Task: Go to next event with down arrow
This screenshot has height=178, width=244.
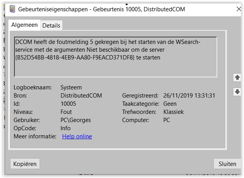Action: [237, 92]
